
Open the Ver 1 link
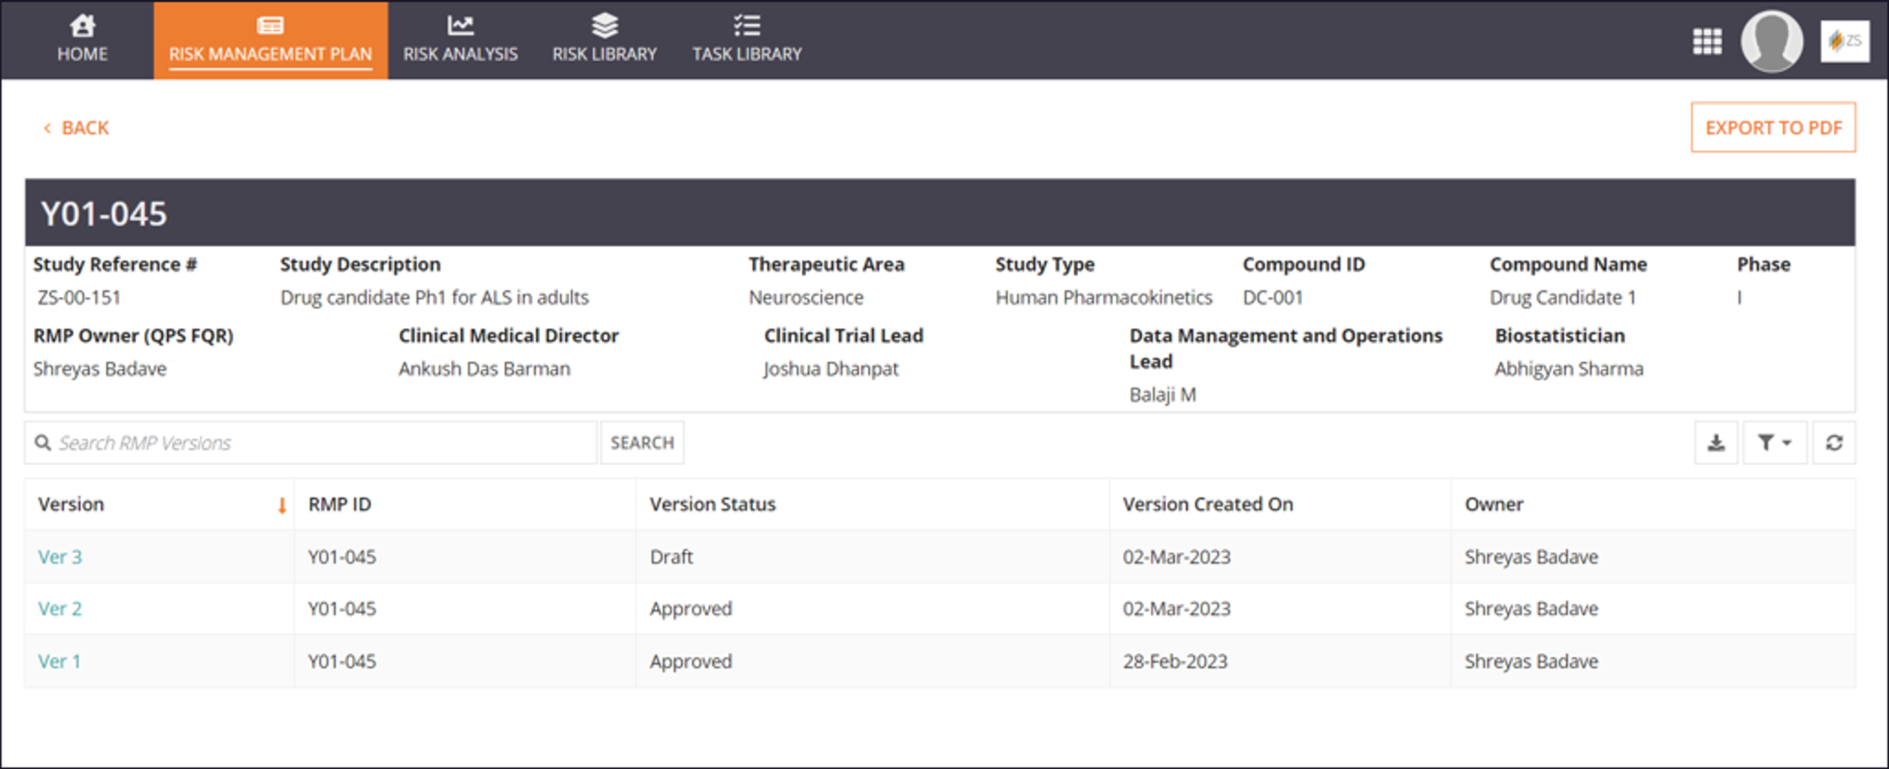point(60,662)
